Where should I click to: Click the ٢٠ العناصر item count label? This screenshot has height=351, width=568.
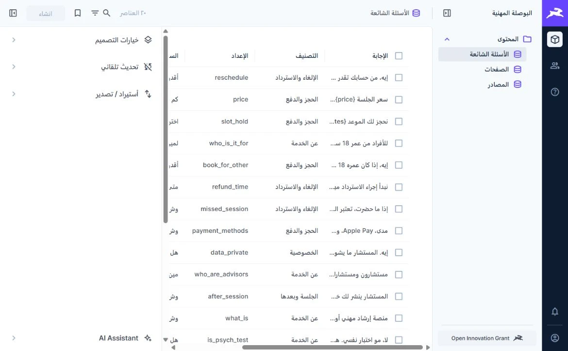coord(133,13)
